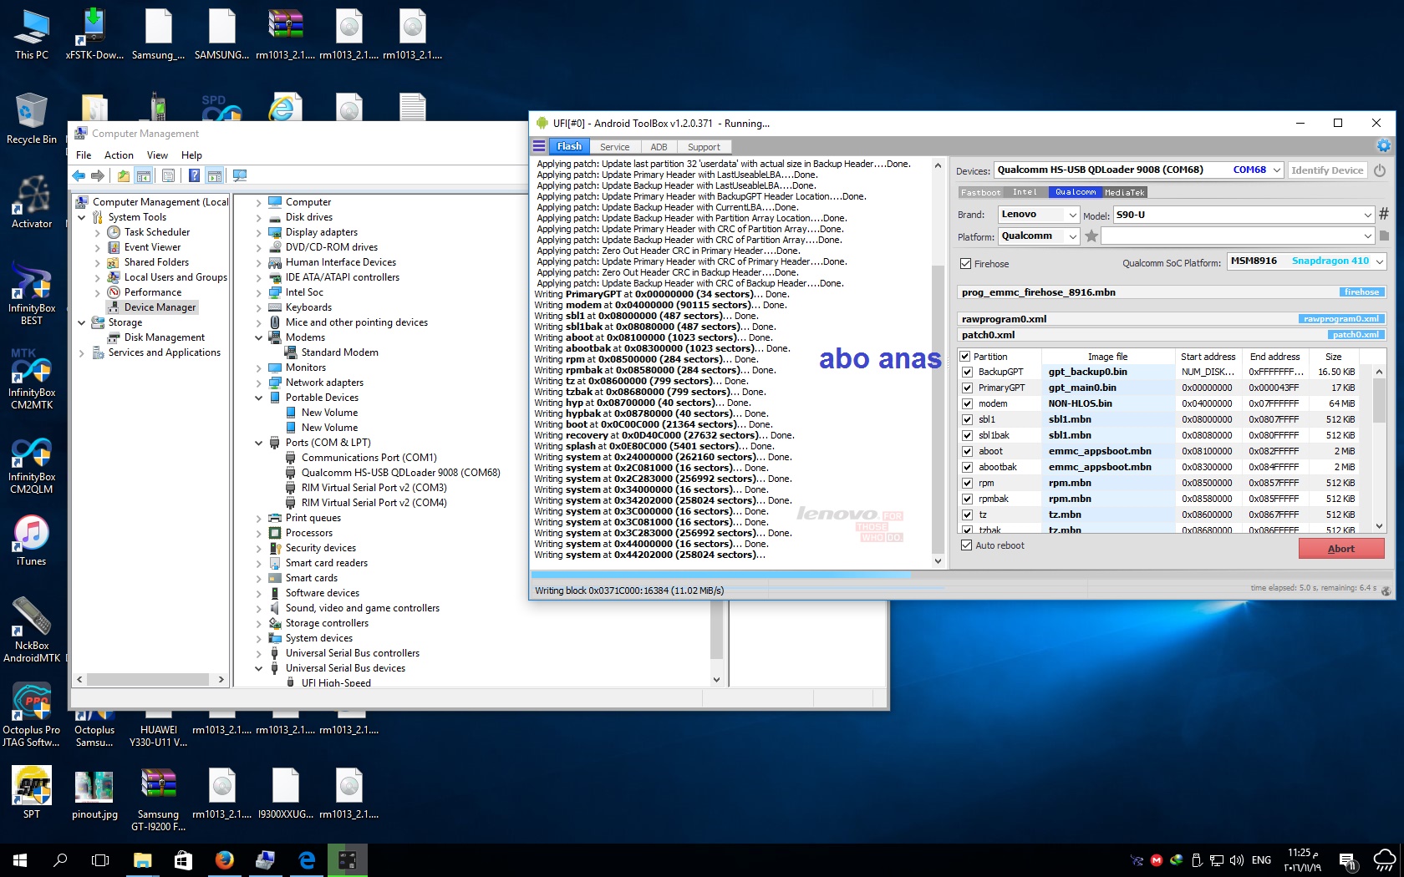Viewport: 1404px width, 877px height.
Task: Collapse the Ports (COM & LPT) node
Action: [259, 443]
